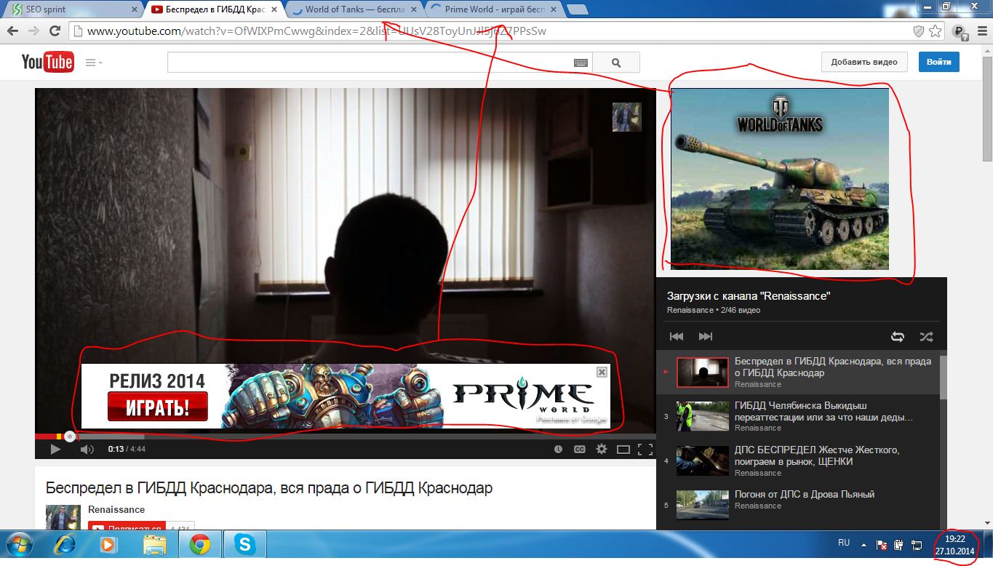
Task: Toggle playlist repeat
Action: (898, 337)
